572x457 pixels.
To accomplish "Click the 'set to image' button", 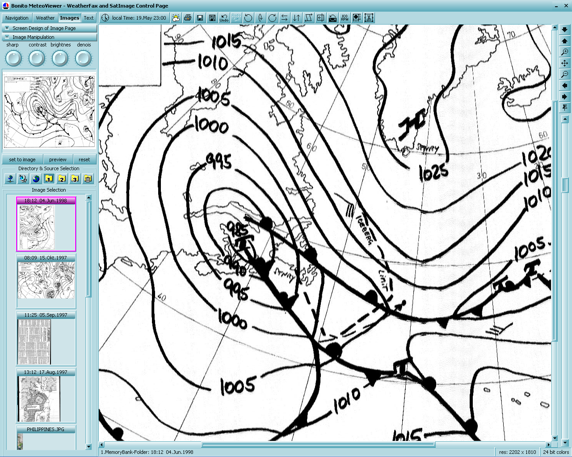I will (x=22, y=159).
